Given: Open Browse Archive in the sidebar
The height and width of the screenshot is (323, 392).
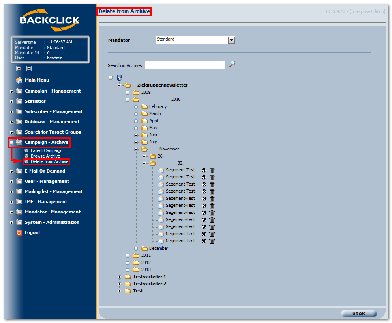Looking at the screenshot, I should [x=45, y=156].
